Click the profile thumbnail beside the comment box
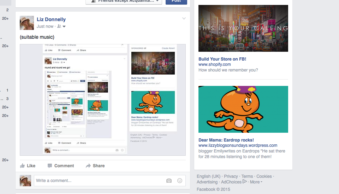This screenshot has width=339, height=194. pyautogui.click(x=25, y=181)
